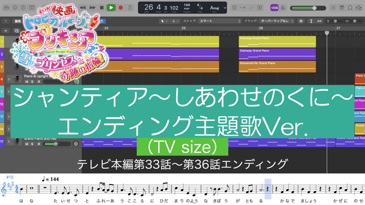Expand track 14 disclosure arrow
Image resolution: width=365 pixels, height=205 pixels.
[9, 129]
